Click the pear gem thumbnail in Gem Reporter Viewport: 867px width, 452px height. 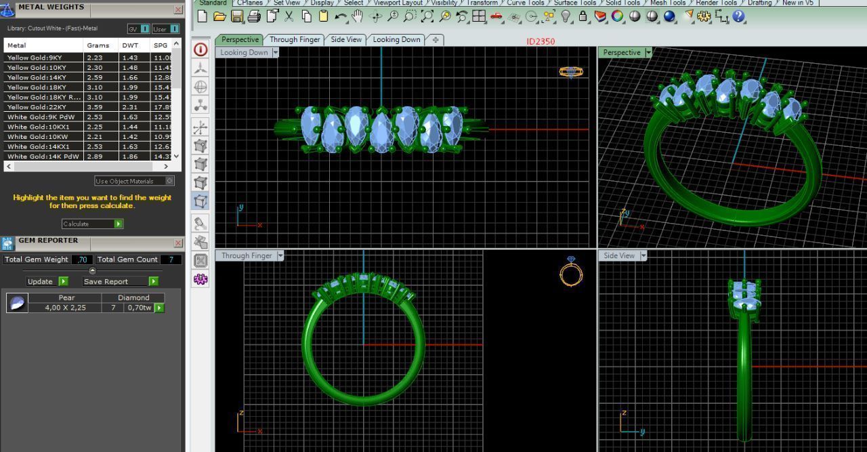[17, 303]
